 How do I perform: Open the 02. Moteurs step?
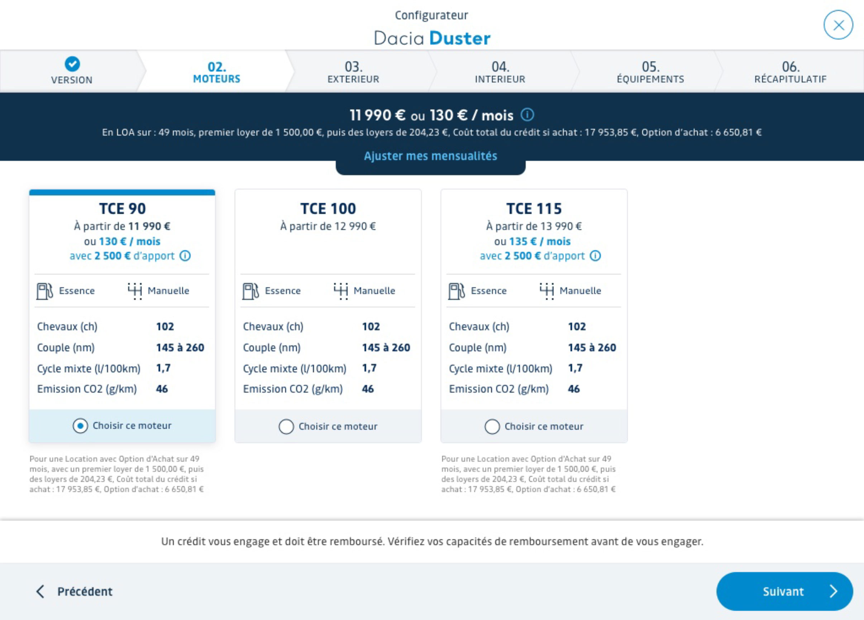(x=216, y=71)
